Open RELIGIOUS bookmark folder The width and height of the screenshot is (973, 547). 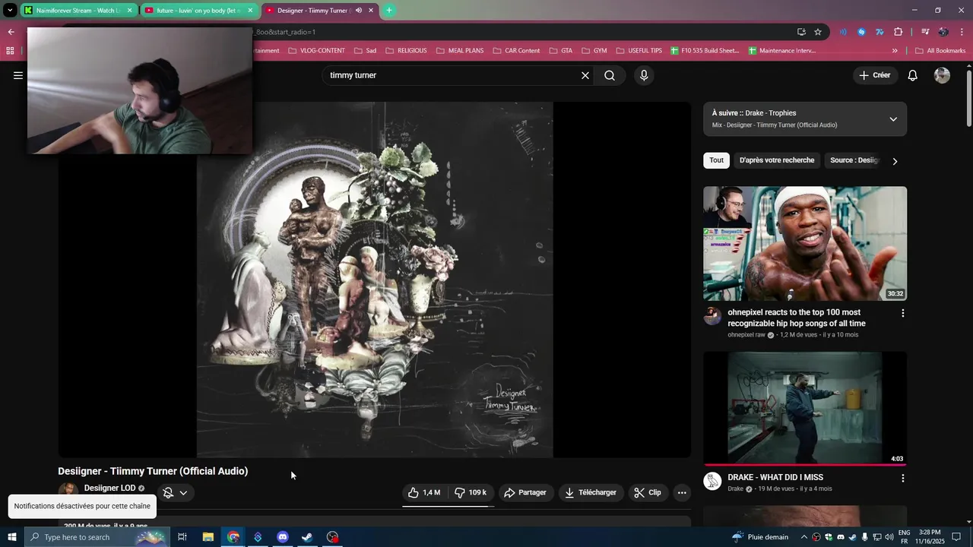[406, 51]
